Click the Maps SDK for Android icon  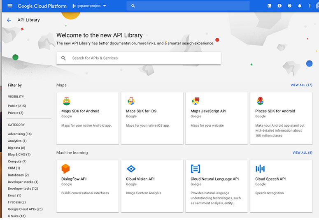tap(67, 101)
